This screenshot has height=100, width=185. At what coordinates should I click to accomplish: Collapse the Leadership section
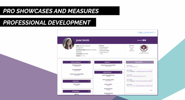[x=92, y=81]
